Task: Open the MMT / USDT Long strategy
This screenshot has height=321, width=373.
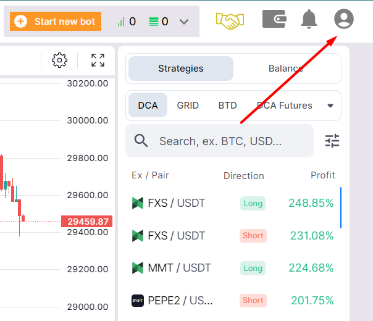Action: click(233, 268)
